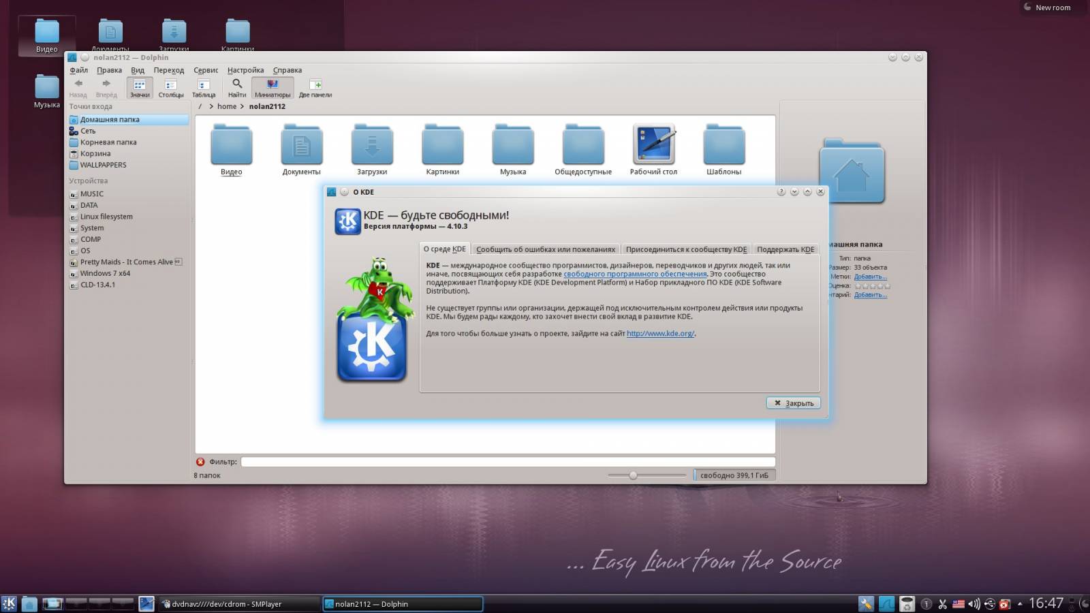Enable split view with Две панели
This screenshot has width=1090, height=613.
pyautogui.click(x=315, y=88)
